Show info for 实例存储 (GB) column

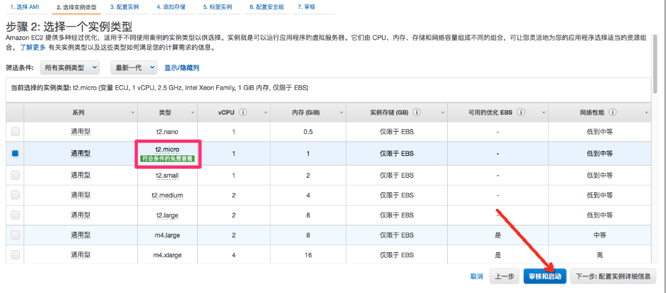417,112
